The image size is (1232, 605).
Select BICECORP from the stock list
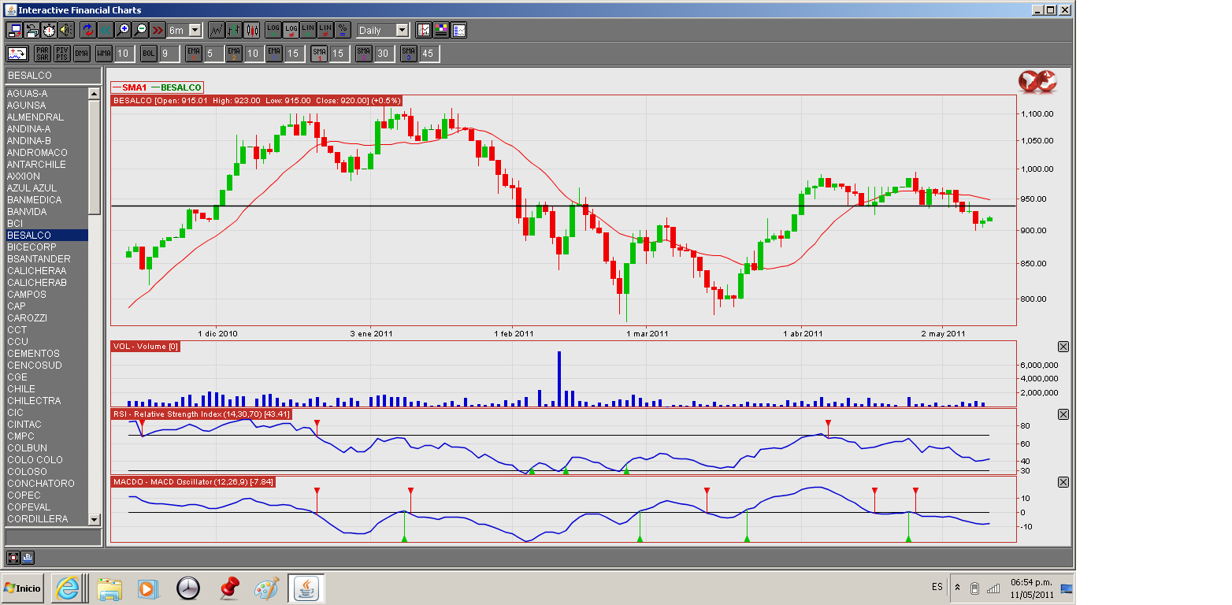click(31, 247)
